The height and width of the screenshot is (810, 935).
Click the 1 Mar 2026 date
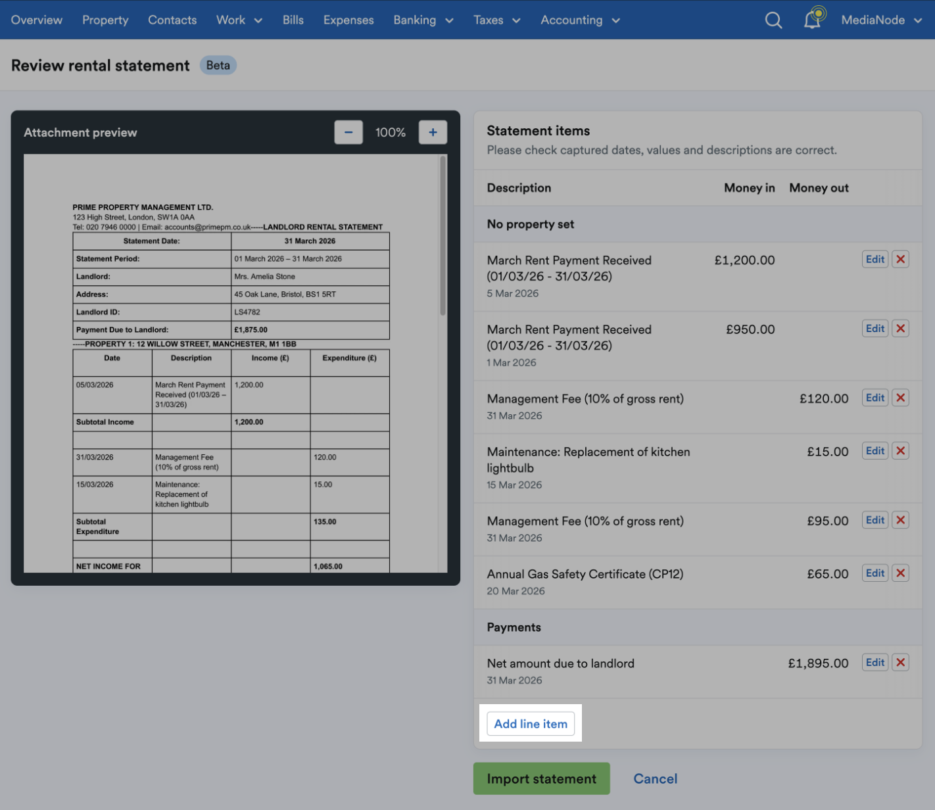[512, 362]
